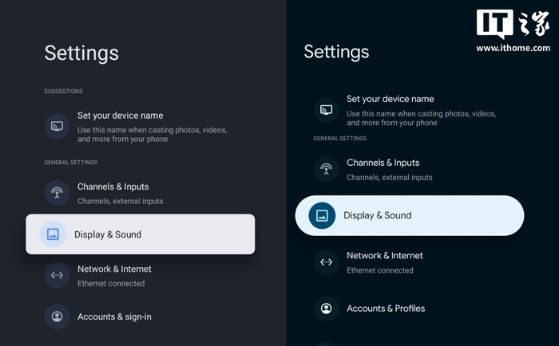Open Network & Internet in left panel
Image resolution: width=559 pixels, height=346 pixels.
point(114,269)
